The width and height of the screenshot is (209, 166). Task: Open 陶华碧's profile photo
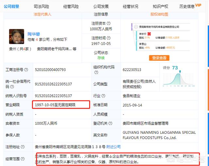click(17, 37)
